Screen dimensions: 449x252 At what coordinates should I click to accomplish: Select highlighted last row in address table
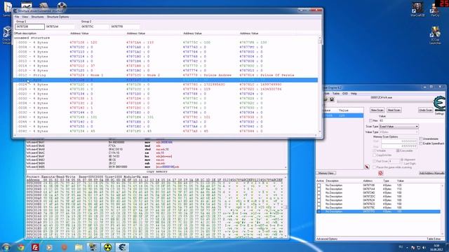pyautogui.click(x=378, y=211)
